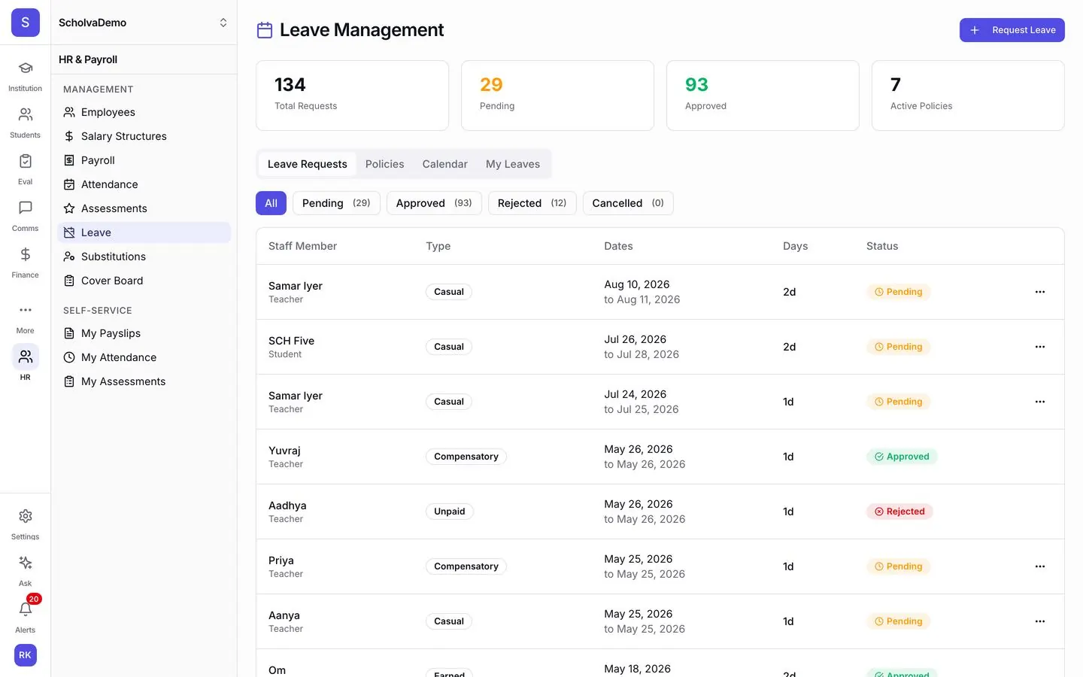Open the Institution section in the rail
1083x677 pixels.
click(x=25, y=76)
